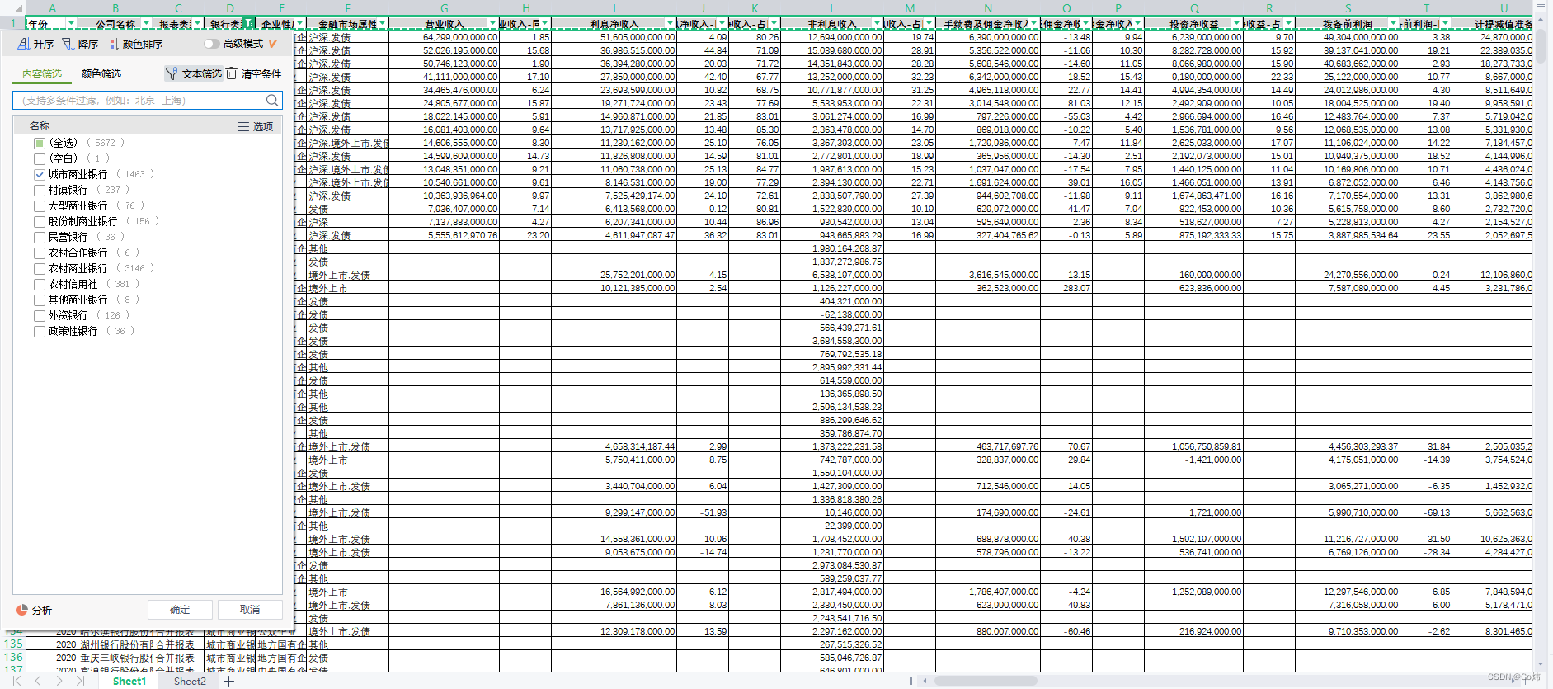Screen dimensions: 1553x689
Task: Click the descending sort (降序) icon
Action: pos(68,44)
